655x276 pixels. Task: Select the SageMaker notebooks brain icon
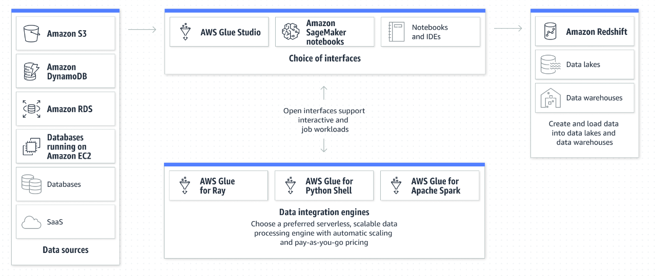(x=291, y=32)
